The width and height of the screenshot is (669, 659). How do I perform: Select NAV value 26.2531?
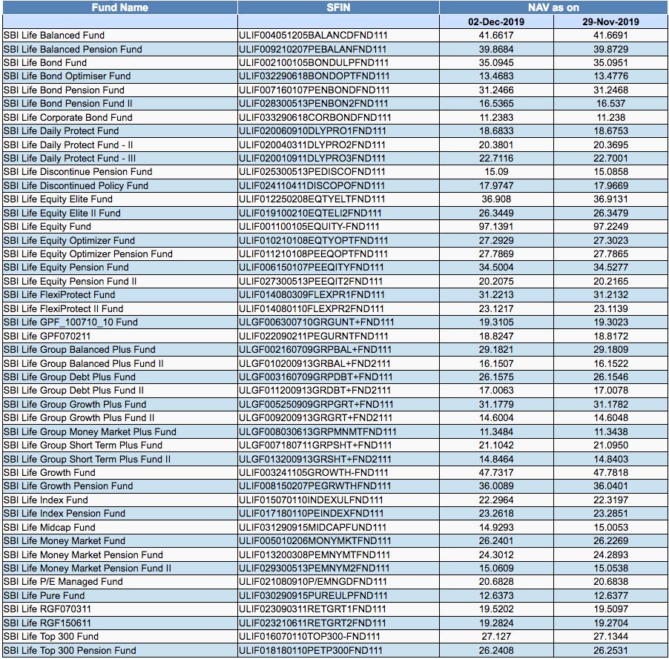(610, 650)
